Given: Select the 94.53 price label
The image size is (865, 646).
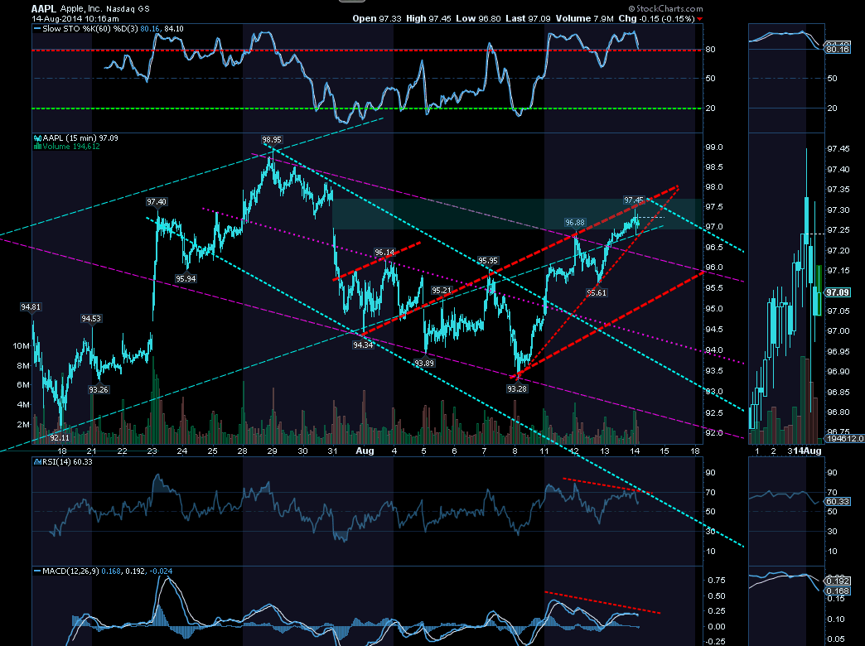Looking at the screenshot, I should 91,318.
